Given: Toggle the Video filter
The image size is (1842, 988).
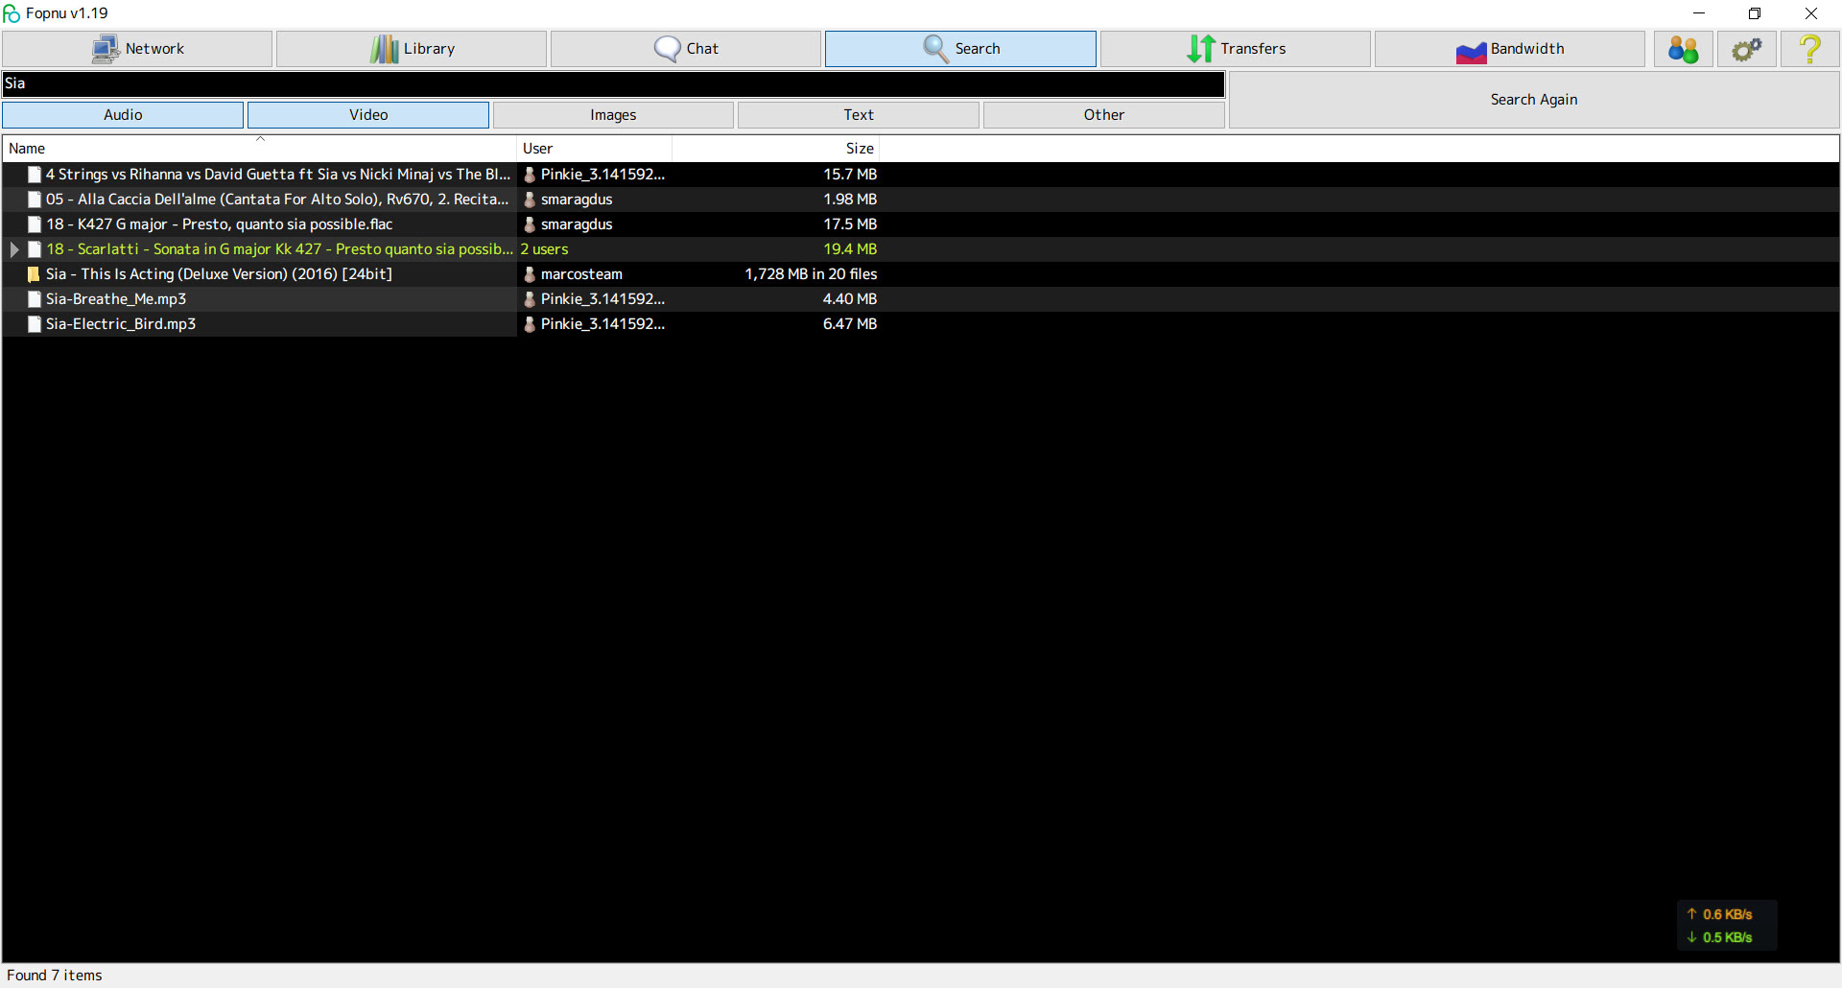Looking at the screenshot, I should click(x=368, y=115).
